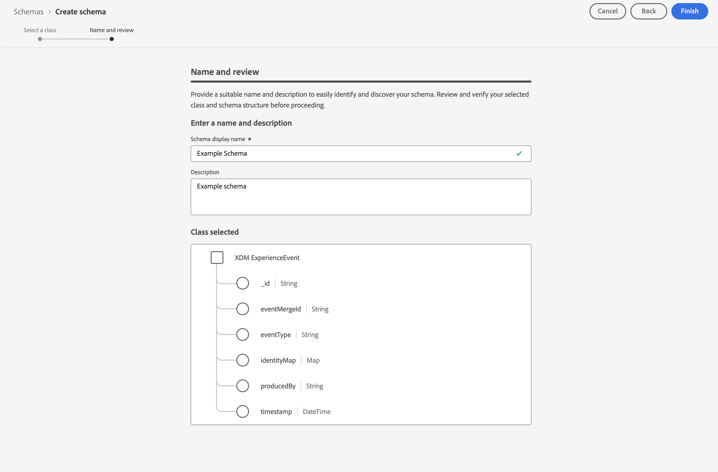
Task: Focus the Schema display name input
Action: tap(353, 153)
